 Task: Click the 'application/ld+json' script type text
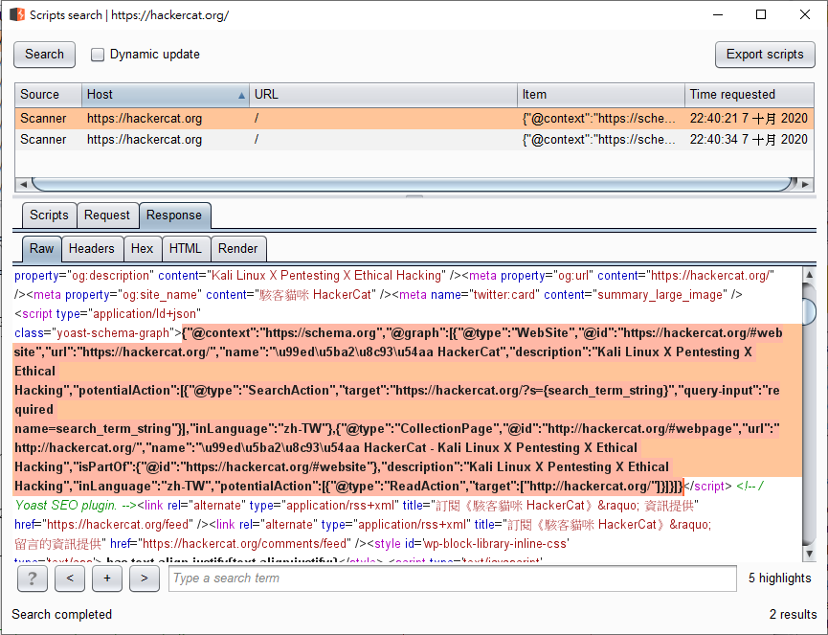pyautogui.click(x=146, y=314)
